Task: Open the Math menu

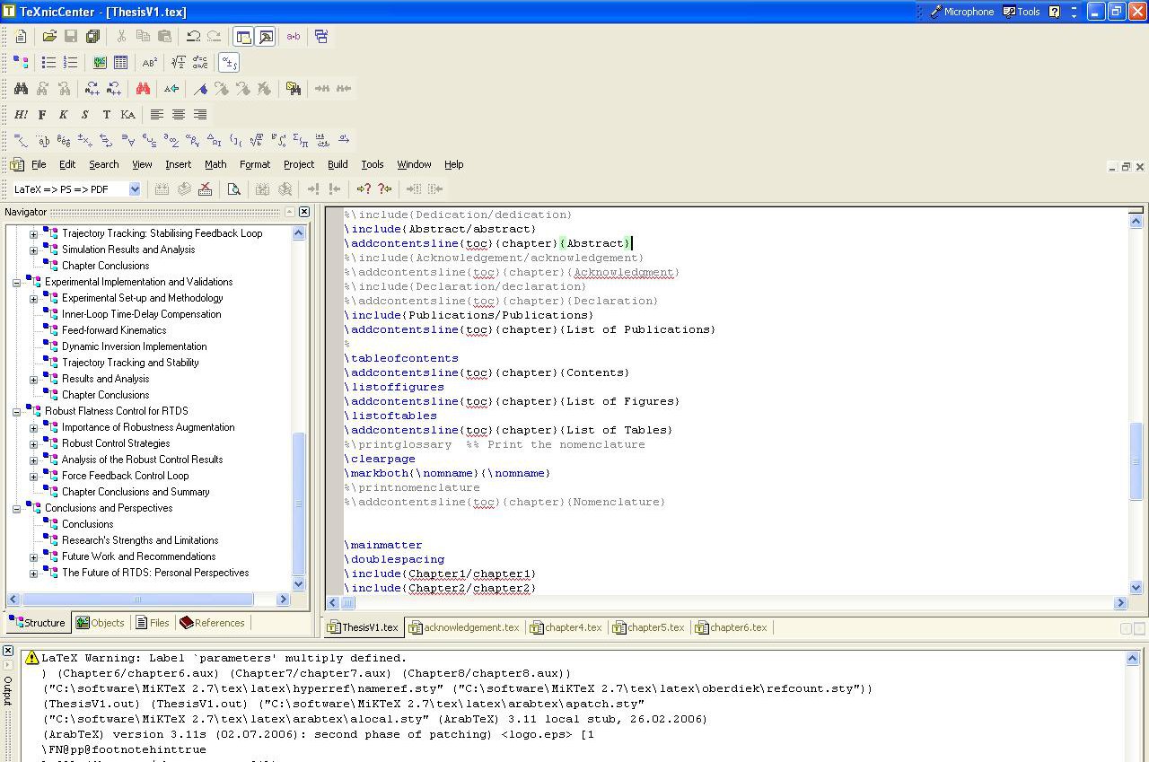Action: [215, 164]
